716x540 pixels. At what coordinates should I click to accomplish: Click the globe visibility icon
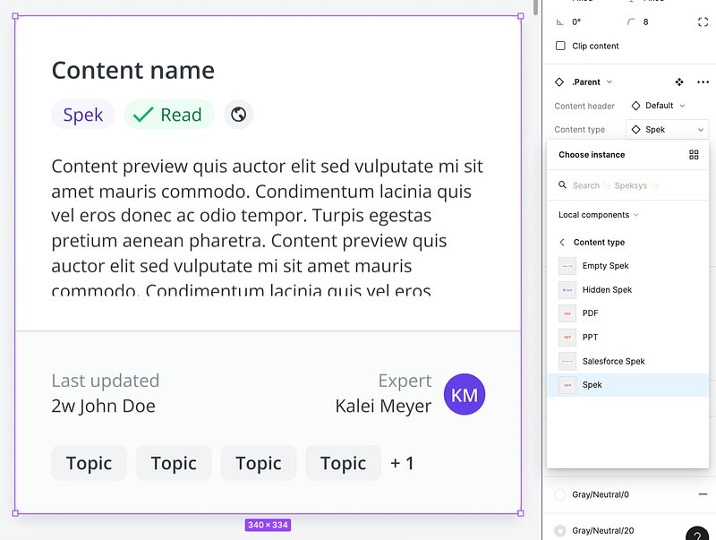(x=238, y=115)
